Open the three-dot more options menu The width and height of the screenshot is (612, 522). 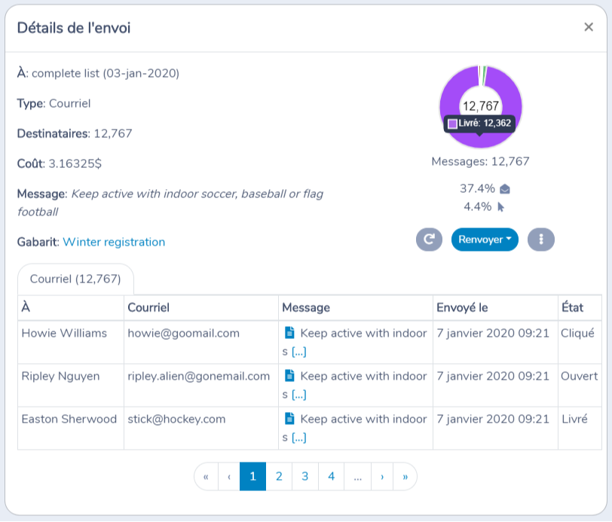pos(541,239)
